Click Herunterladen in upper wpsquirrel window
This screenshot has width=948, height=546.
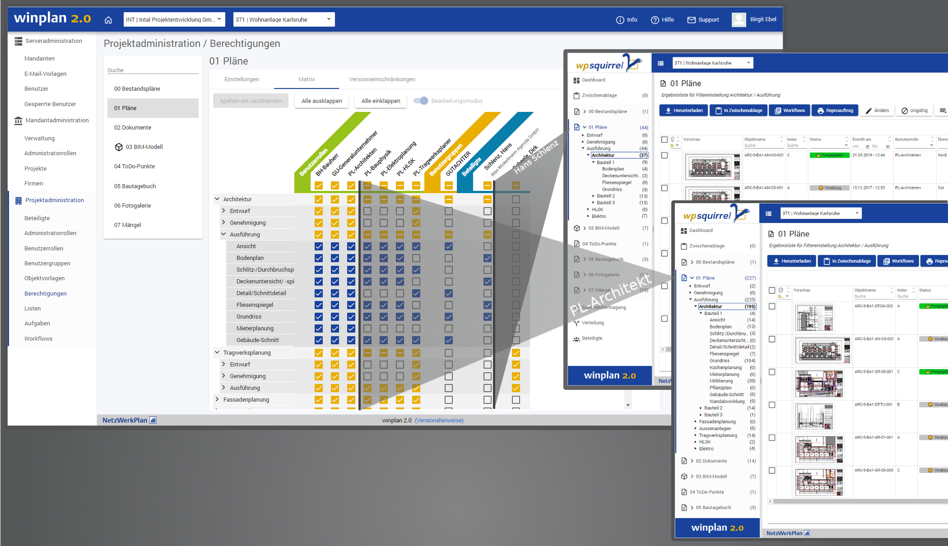tap(683, 111)
